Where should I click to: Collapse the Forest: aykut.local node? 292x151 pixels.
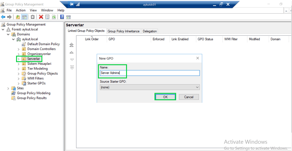3,30
